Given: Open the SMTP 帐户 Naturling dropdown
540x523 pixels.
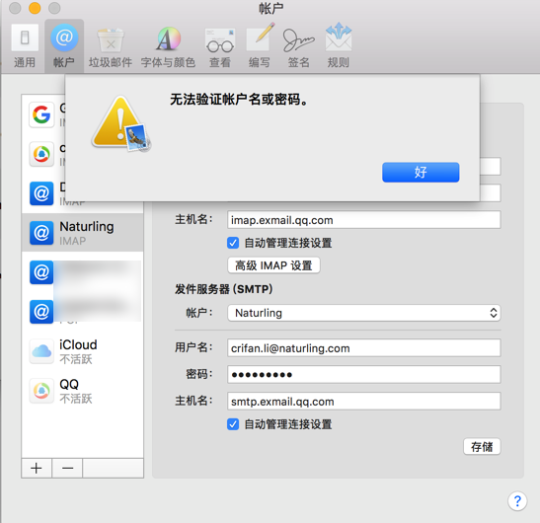Looking at the screenshot, I should point(364,313).
